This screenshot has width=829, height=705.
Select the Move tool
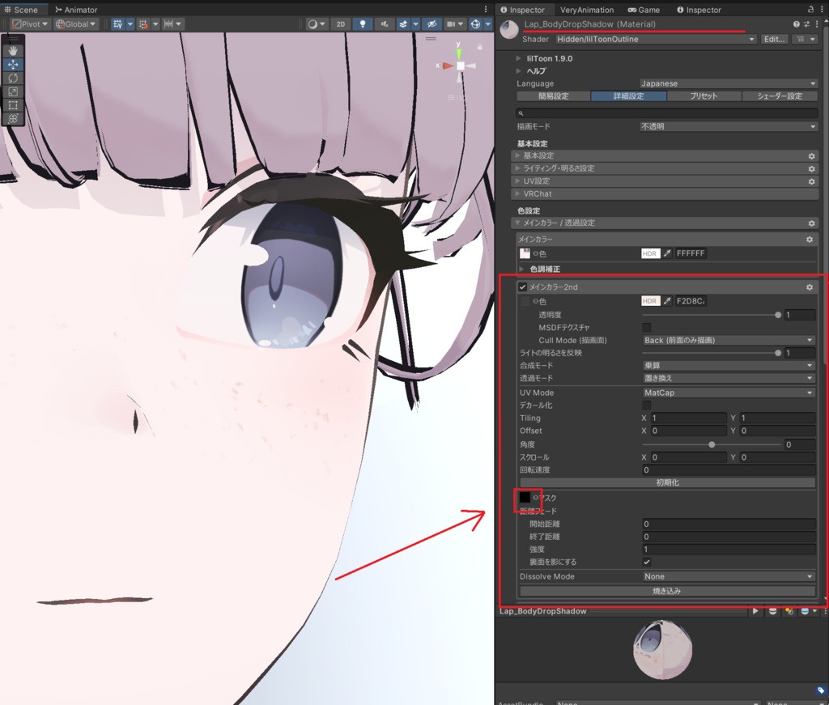[x=13, y=65]
